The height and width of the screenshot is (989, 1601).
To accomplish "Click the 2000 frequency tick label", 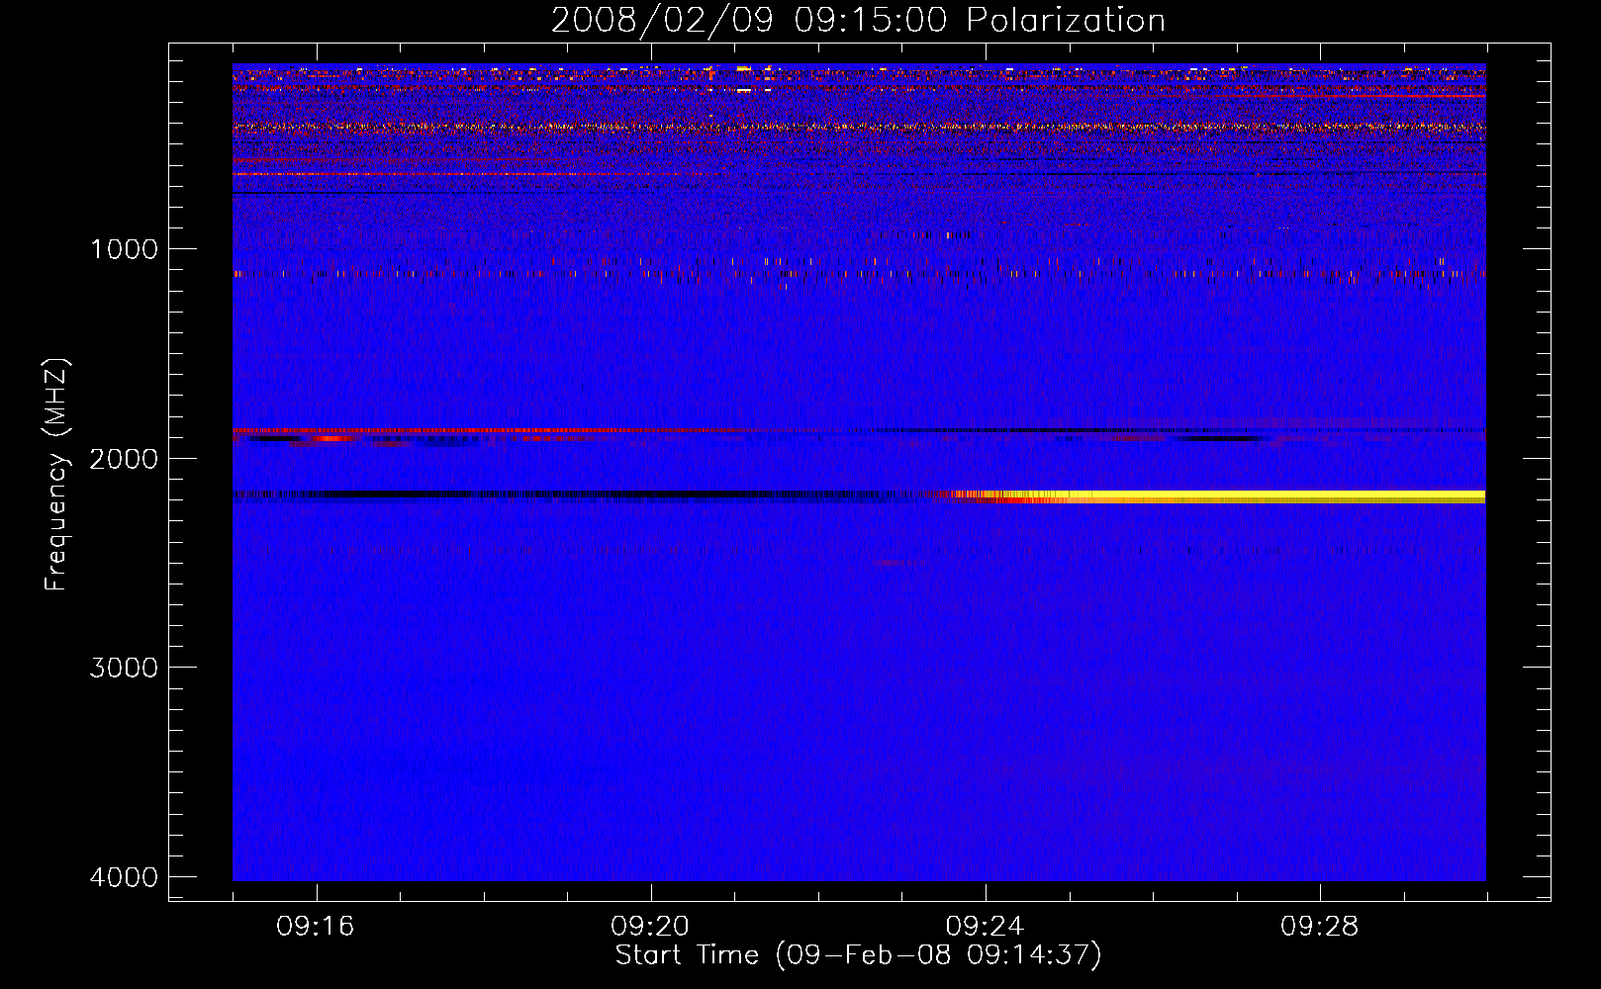I will pyautogui.click(x=124, y=459).
